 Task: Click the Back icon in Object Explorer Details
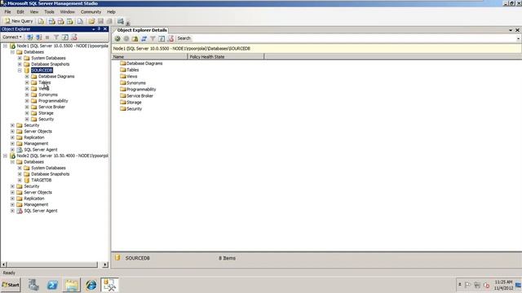(x=117, y=38)
